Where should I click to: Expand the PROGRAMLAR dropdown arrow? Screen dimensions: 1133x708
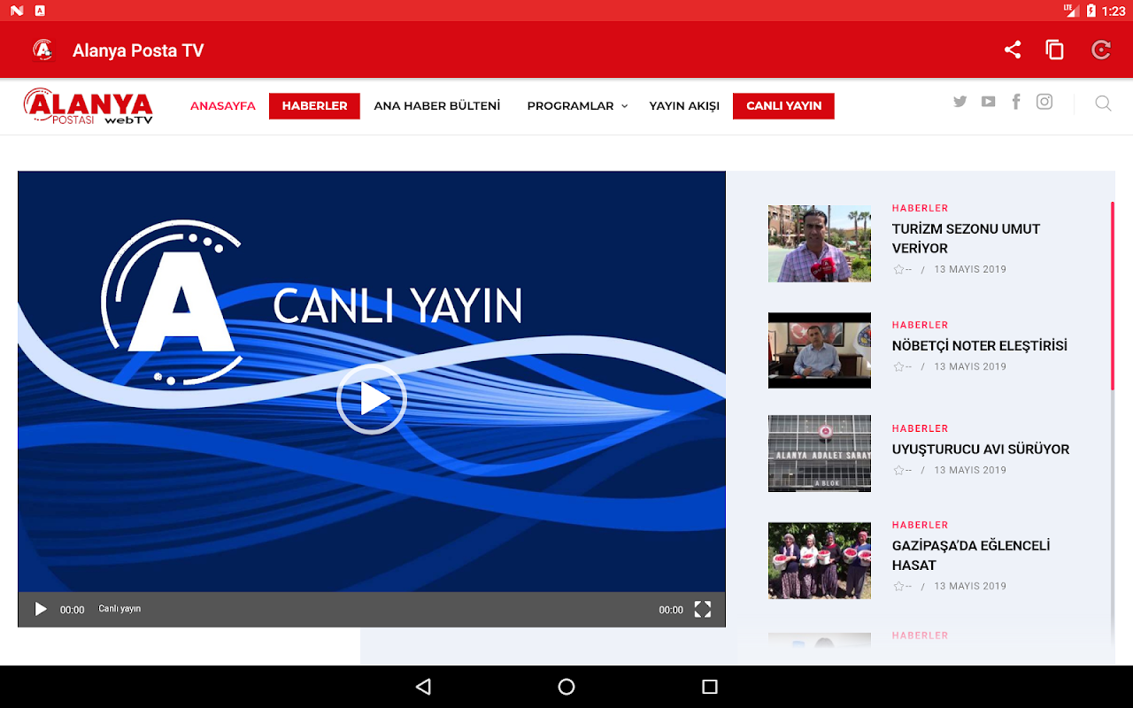[624, 106]
